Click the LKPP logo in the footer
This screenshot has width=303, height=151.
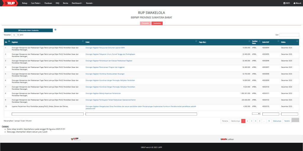point(76,139)
